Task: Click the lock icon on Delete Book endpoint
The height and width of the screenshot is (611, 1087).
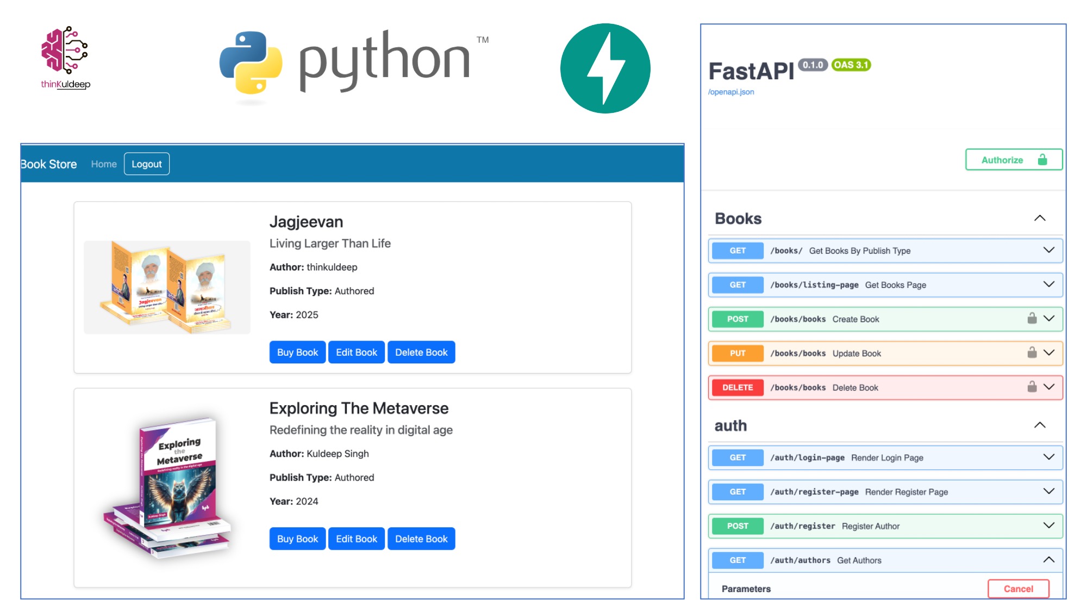Action: coord(1032,387)
